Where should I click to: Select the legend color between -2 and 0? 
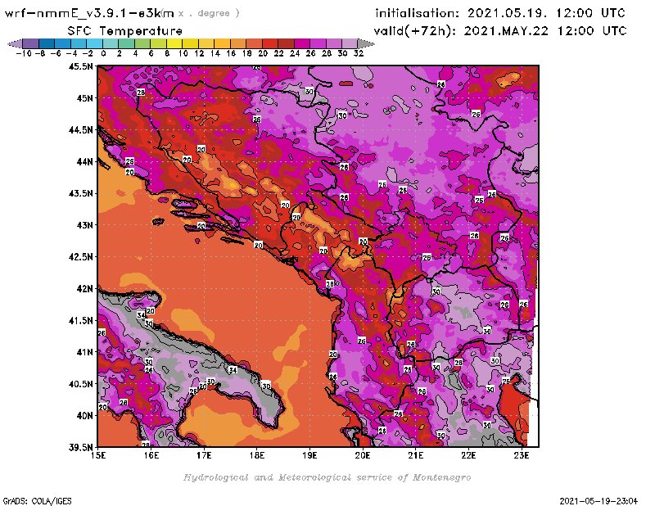click(94, 43)
